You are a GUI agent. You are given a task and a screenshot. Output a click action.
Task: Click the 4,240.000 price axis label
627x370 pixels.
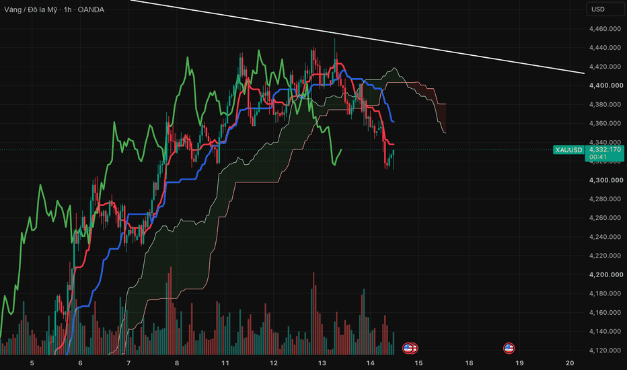click(x=605, y=237)
